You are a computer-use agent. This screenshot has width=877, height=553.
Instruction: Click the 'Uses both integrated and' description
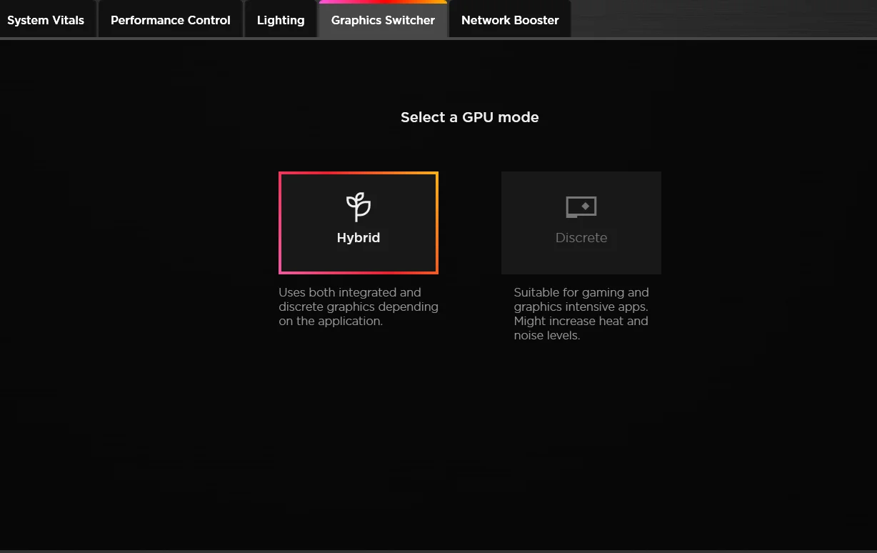359,307
